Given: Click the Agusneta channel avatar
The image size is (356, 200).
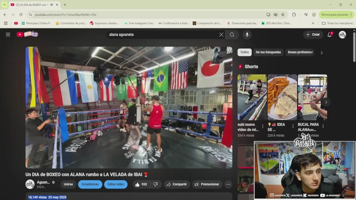Looking at the screenshot, I should coord(30,184).
